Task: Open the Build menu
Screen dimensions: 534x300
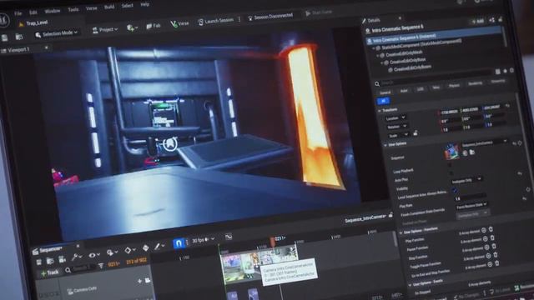Action: pyautogui.click(x=109, y=7)
